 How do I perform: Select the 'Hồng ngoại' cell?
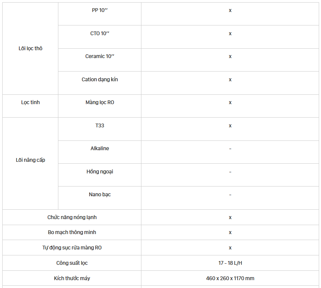[100, 175]
